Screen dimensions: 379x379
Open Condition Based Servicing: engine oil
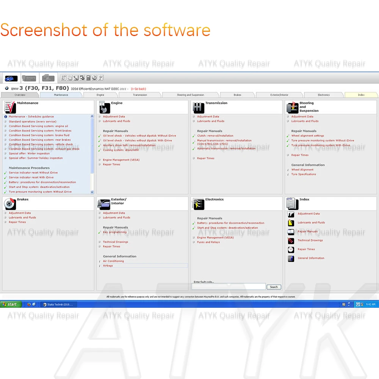(38, 126)
